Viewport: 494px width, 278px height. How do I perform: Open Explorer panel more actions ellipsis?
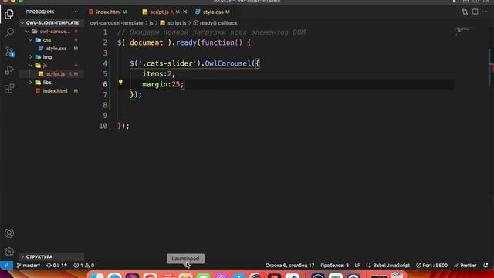[75, 12]
